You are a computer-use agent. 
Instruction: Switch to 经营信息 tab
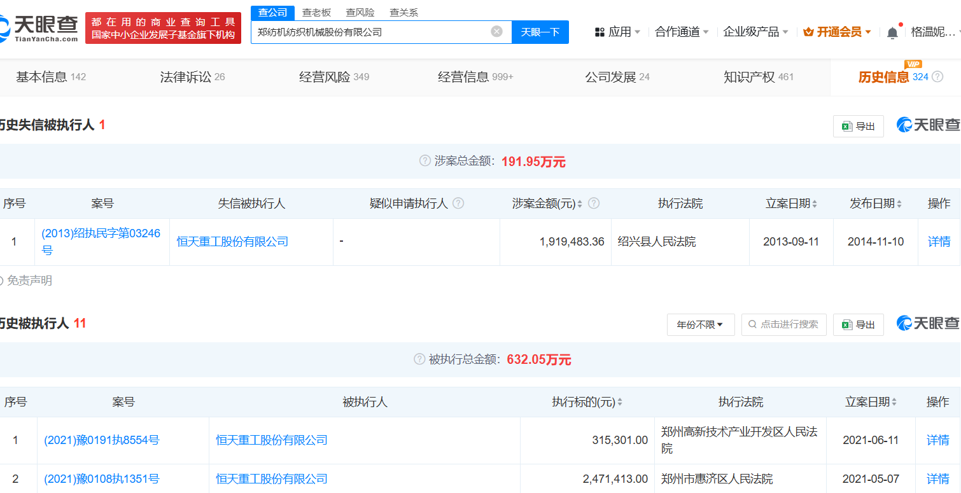[x=475, y=77]
